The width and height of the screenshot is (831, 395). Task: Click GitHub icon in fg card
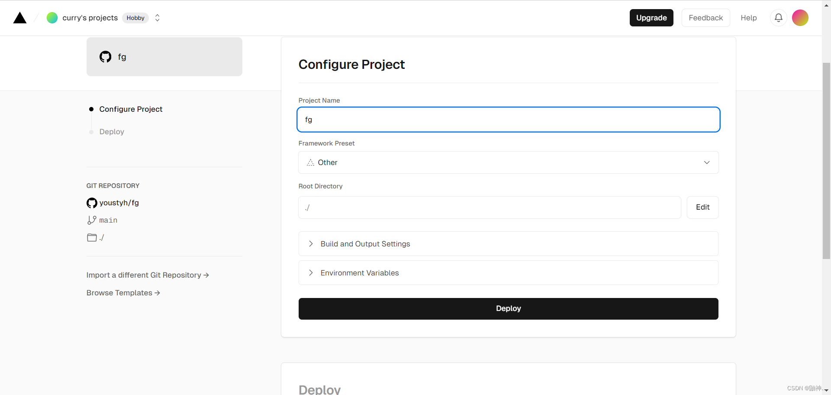pos(105,57)
